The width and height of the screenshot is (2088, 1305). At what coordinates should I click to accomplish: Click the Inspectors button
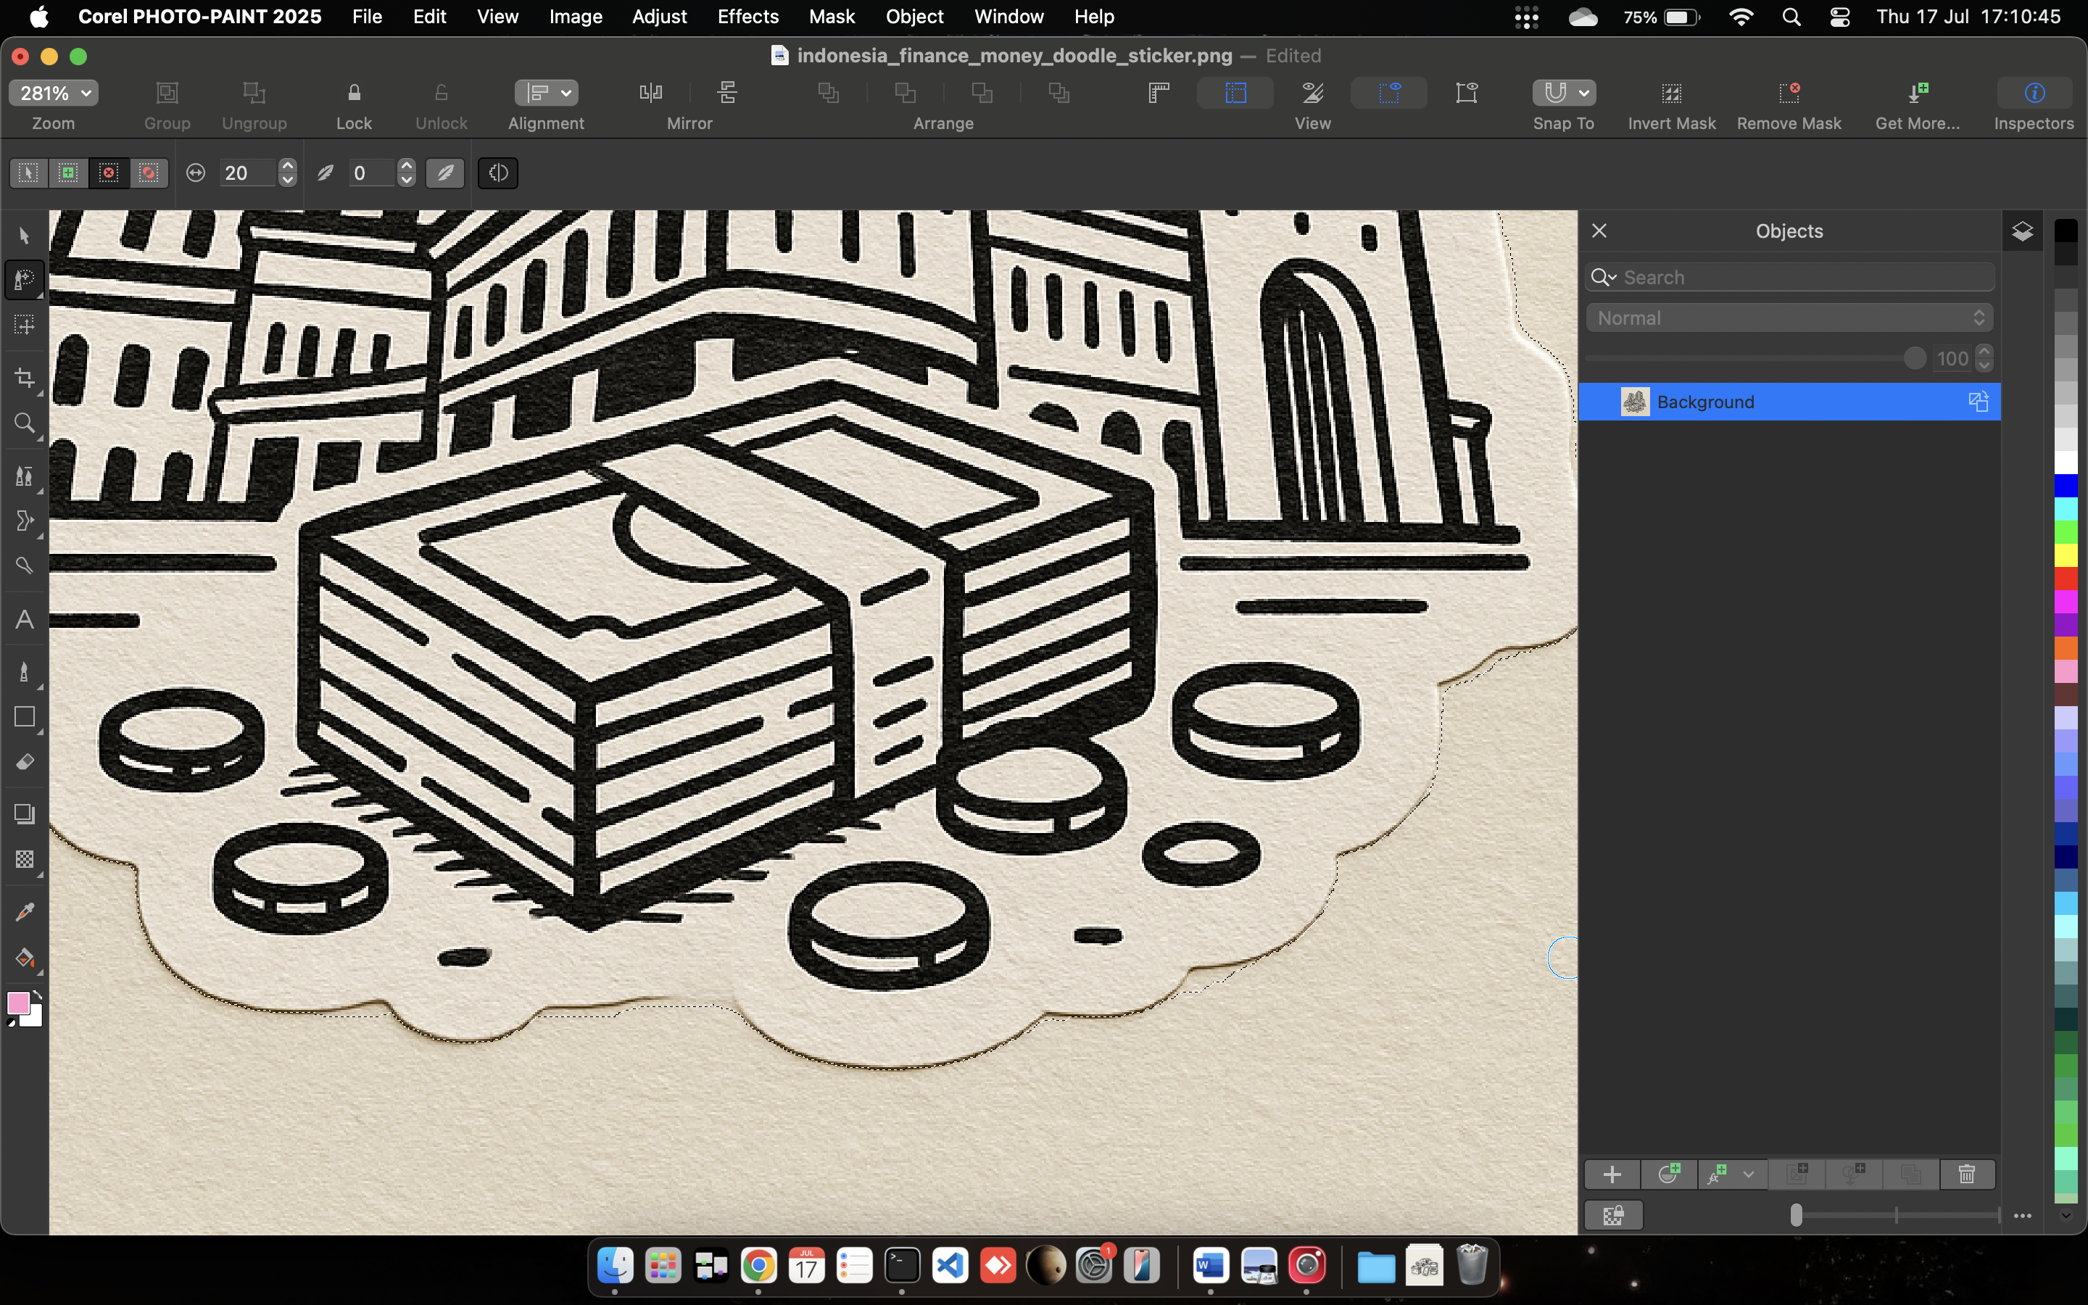[x=2034, y=94]
